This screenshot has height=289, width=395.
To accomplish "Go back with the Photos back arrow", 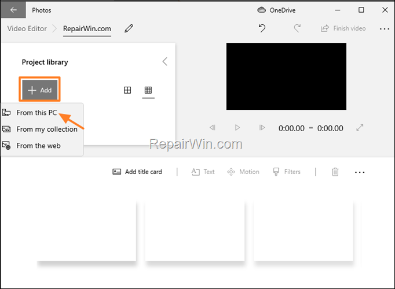I will click(x=13, y=10).
